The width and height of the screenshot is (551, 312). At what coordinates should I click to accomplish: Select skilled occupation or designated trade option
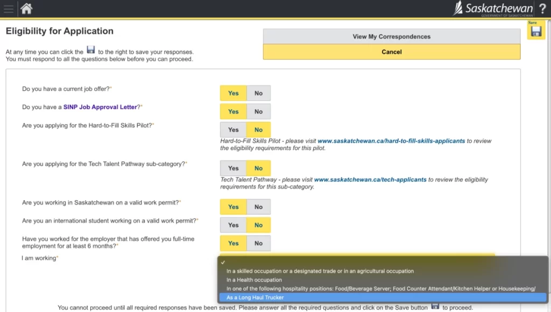(320, 271)
